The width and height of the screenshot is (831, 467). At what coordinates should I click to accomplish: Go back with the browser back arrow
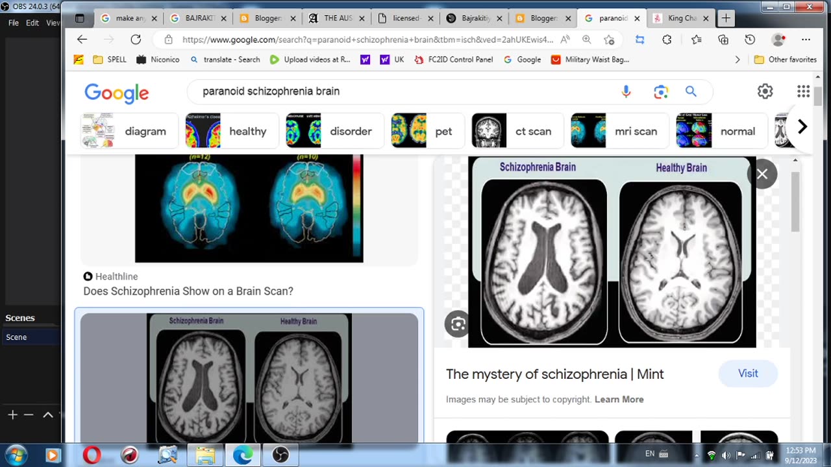point(82,40)
